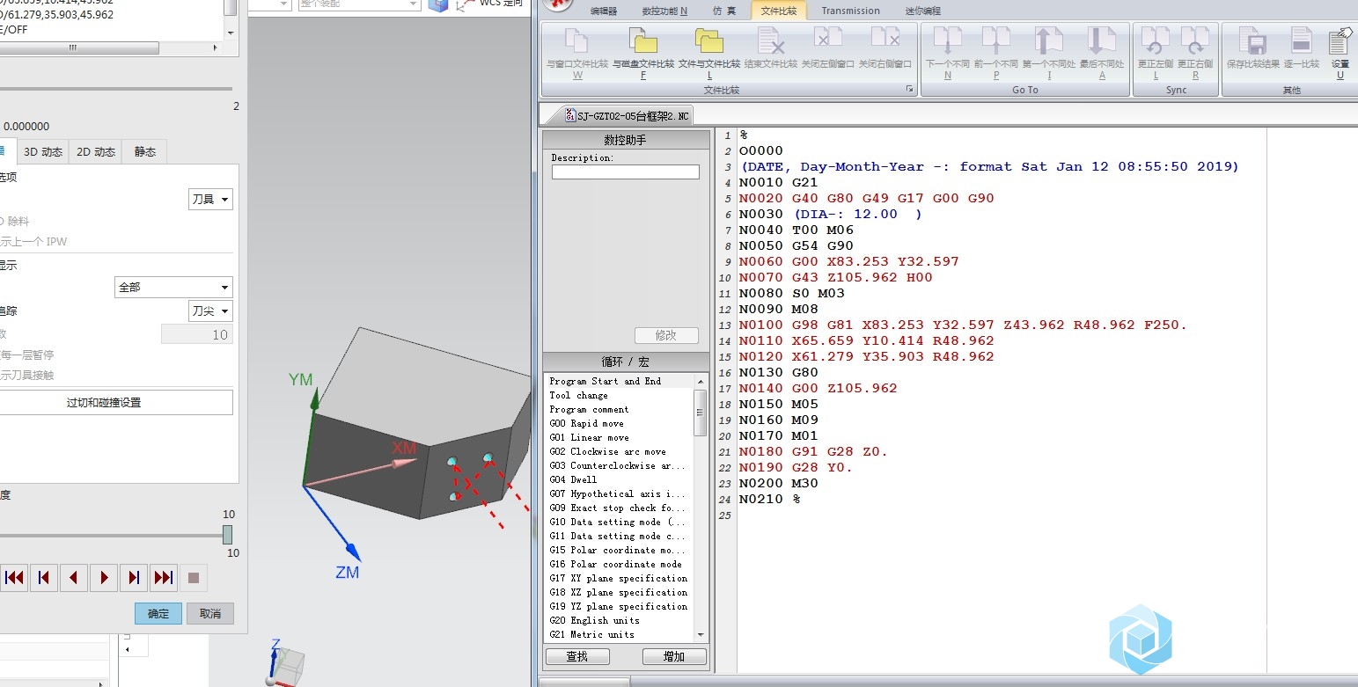Screen dimensions: 1358x687
Task: Click the 增加 add button
Action: [x=674, y=656]
